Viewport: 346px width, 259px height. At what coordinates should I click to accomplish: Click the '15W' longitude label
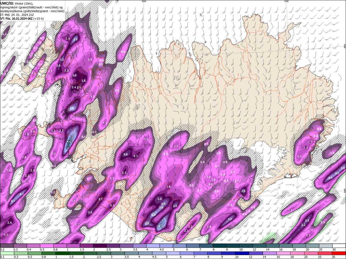click(x=286, y=1)
